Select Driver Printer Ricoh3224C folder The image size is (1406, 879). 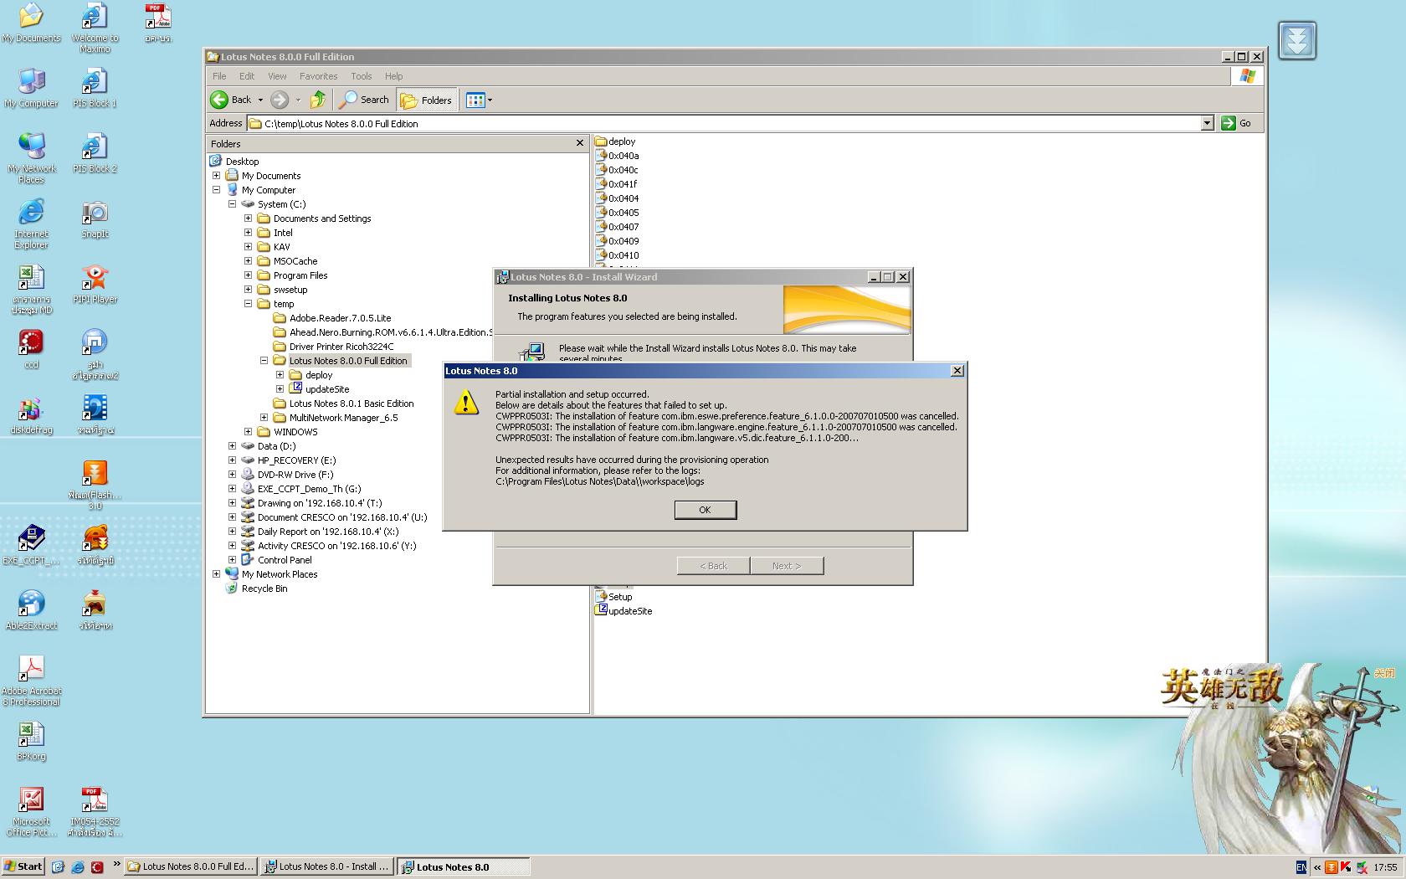341,347
